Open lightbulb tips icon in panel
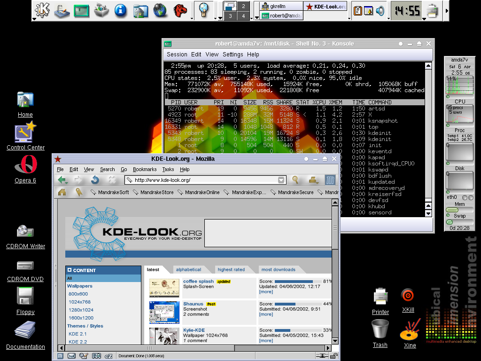 [204, 10]
